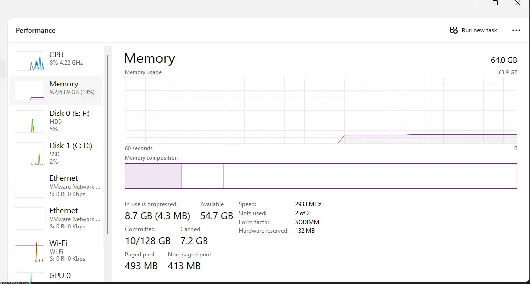Open Disk 1 (C: D:) SSD performance
The image size is (530, 284).
pos(56,154)
